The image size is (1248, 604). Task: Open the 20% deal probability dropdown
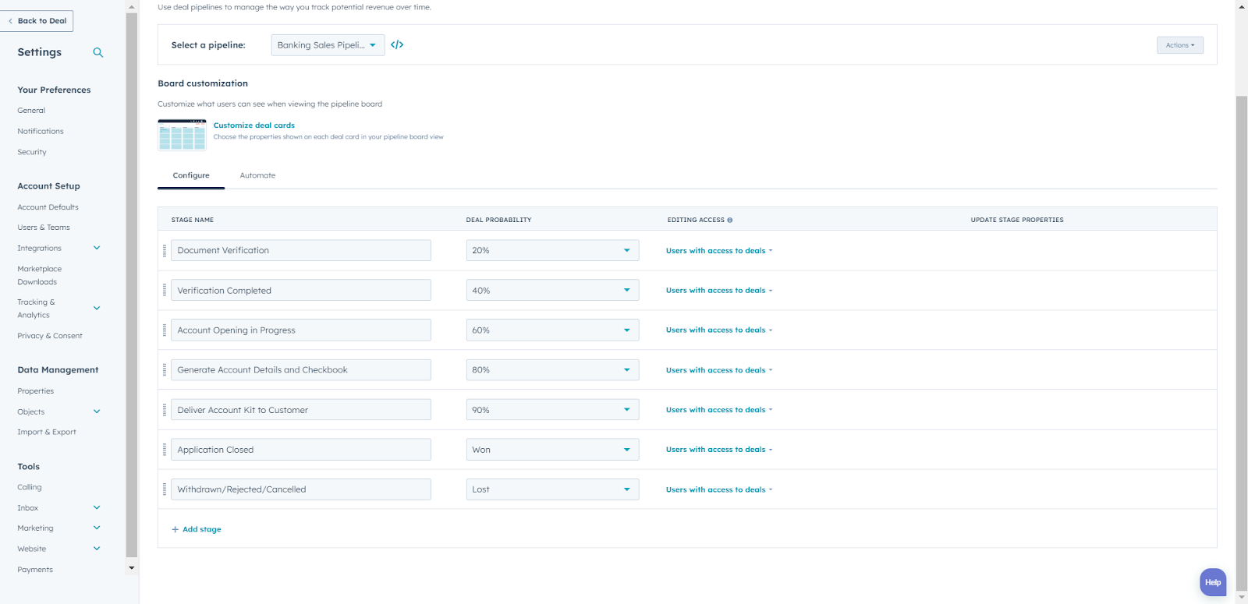click(552, 250)
